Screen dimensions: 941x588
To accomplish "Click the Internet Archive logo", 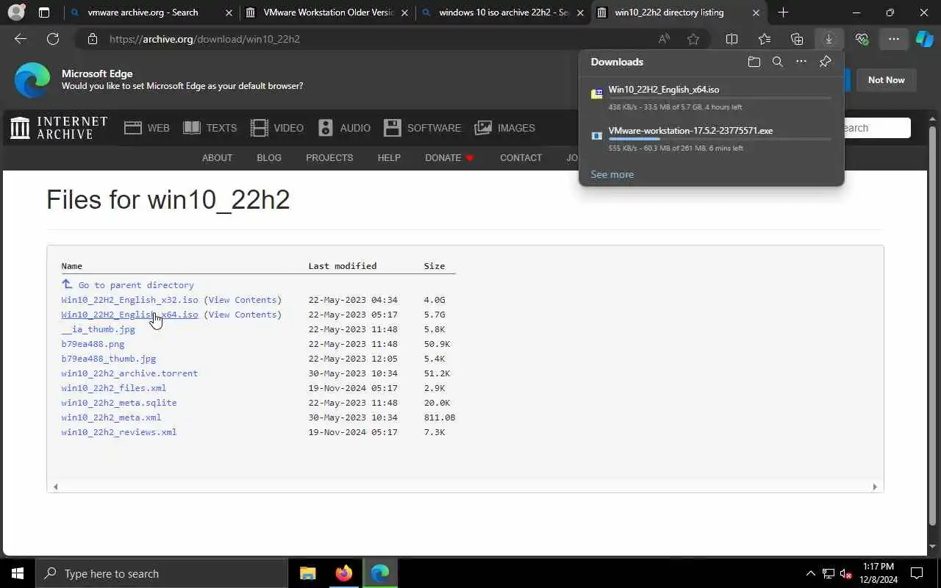I will pyautogui.click(x=59, y=128).
